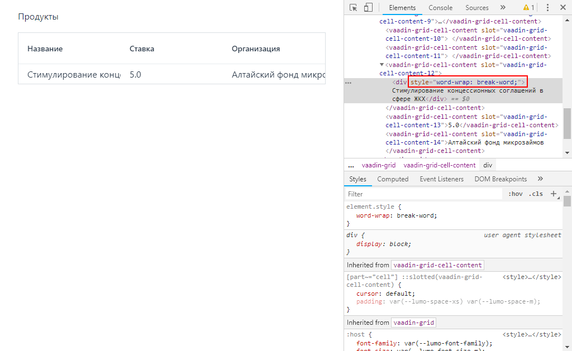Screen dimensions: 572x351
Task: Select the highlighted div style attribute
Action: (468, 82)
